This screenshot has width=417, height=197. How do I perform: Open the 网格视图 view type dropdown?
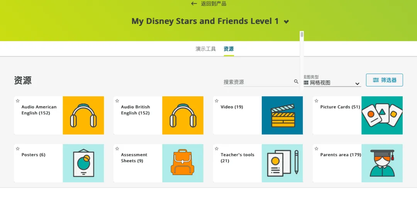(332, 83)
